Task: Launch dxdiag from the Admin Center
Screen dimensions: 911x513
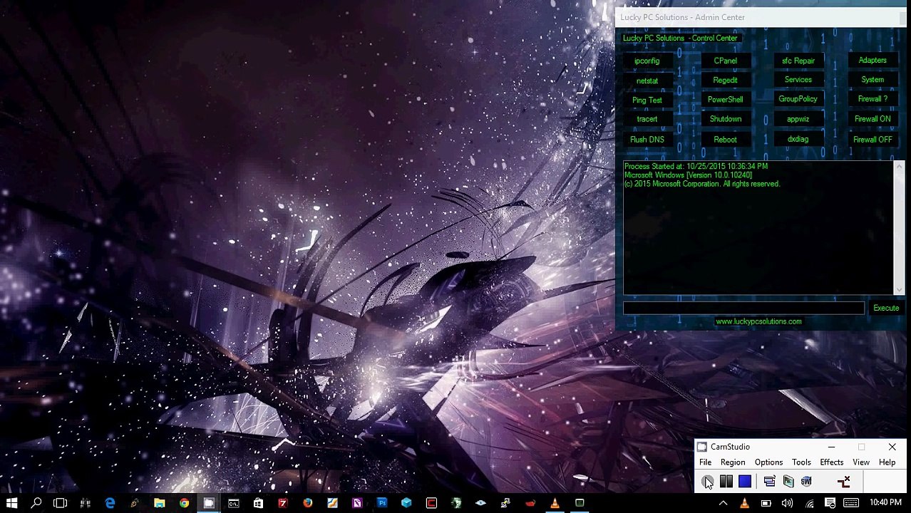Action: coord(798,140)
